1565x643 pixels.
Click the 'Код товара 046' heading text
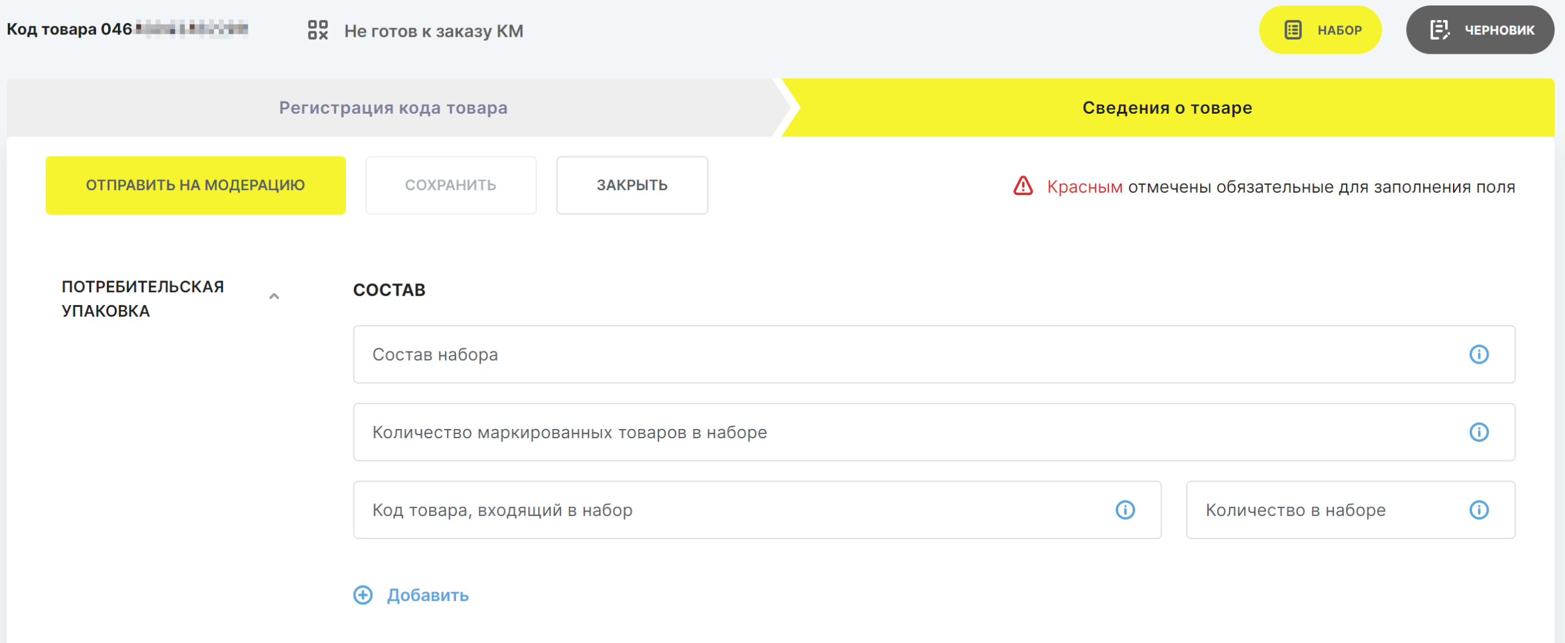tap(70, 29)
